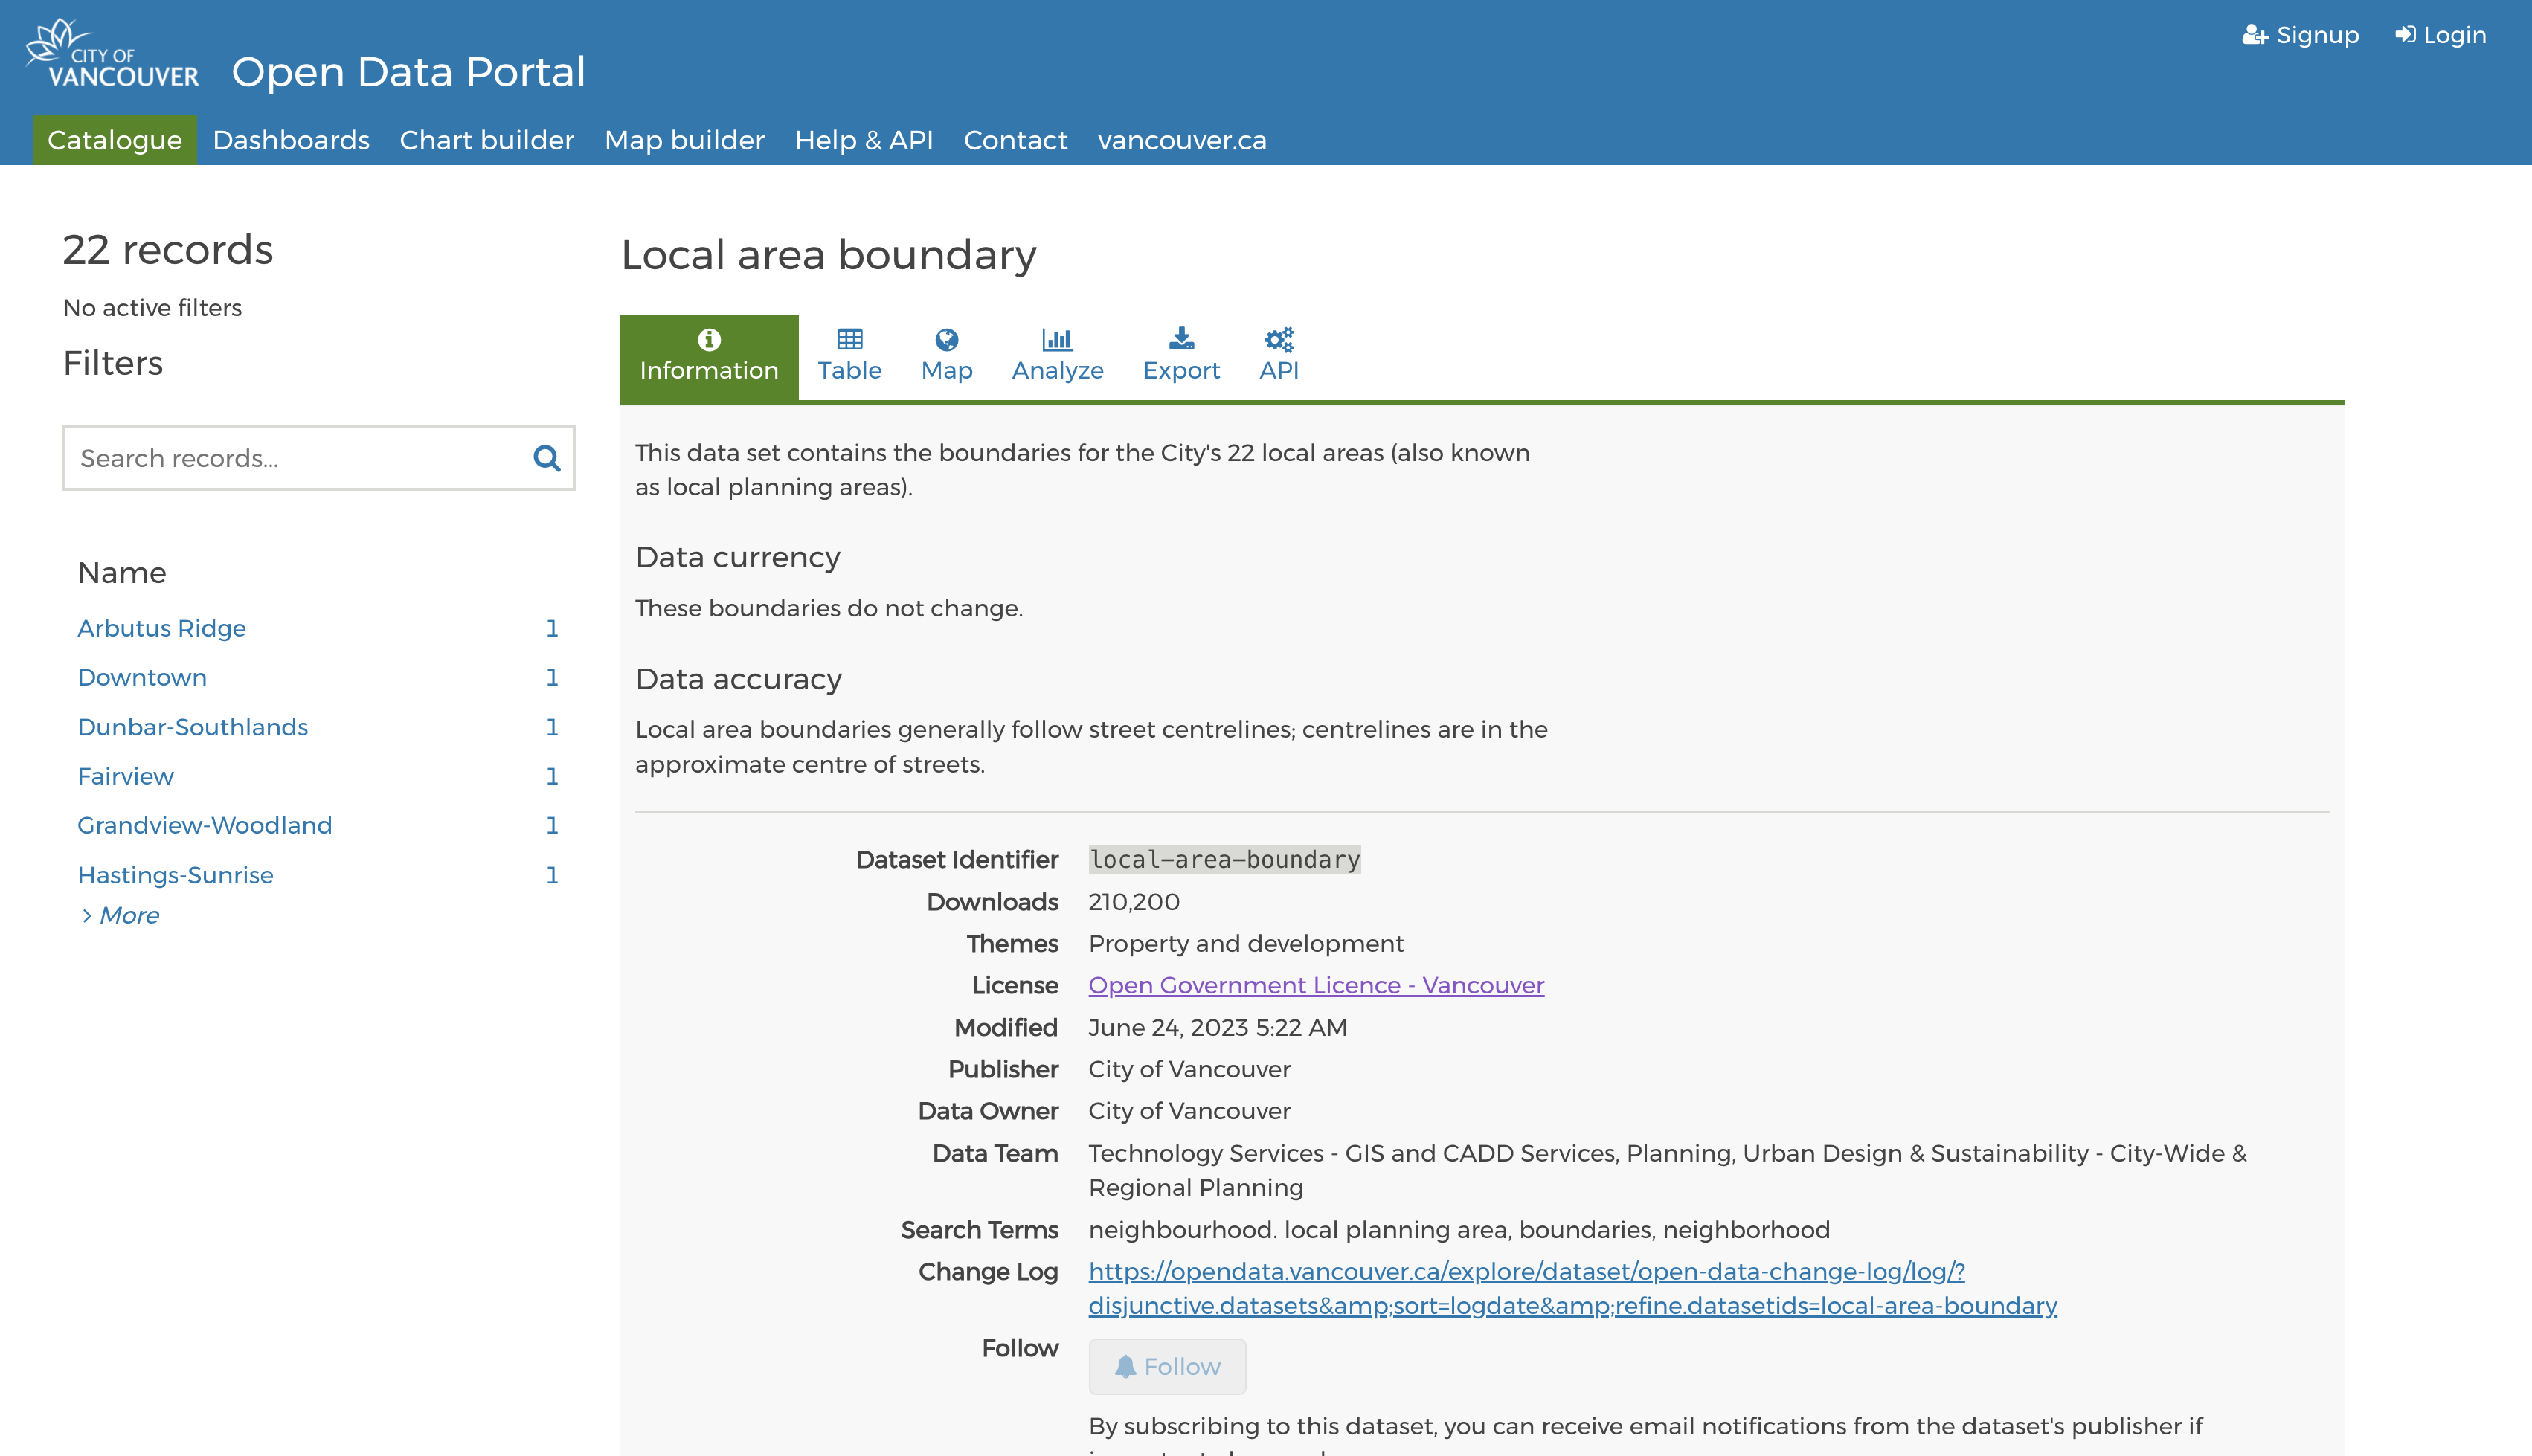Click the search magnifier icon

coord(546,458)
